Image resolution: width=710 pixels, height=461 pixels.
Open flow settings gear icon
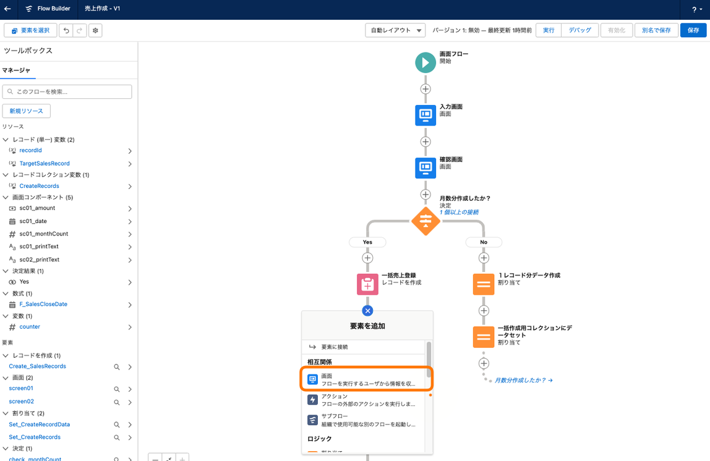(x=95, y=30)
